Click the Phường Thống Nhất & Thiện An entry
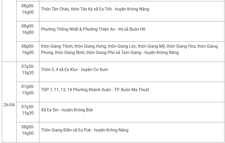The width and height of the screenshot is (225, 143). (93, 29)
